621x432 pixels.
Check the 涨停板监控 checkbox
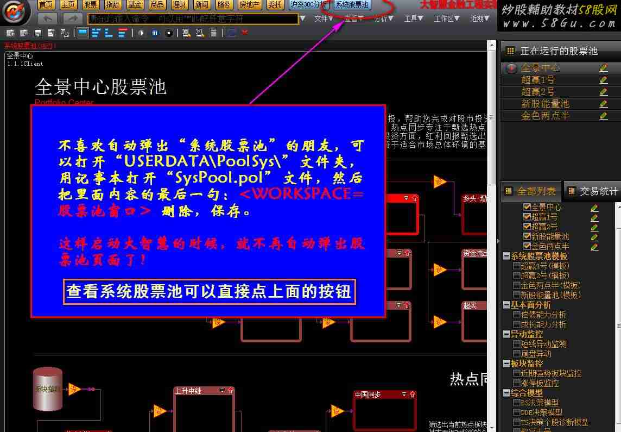pyautogui.click(x=516, y=383)
